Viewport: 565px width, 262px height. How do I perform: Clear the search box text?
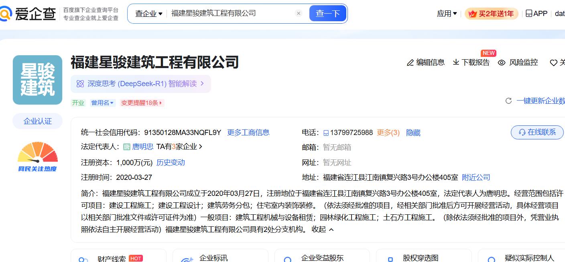tap(299, 13)
